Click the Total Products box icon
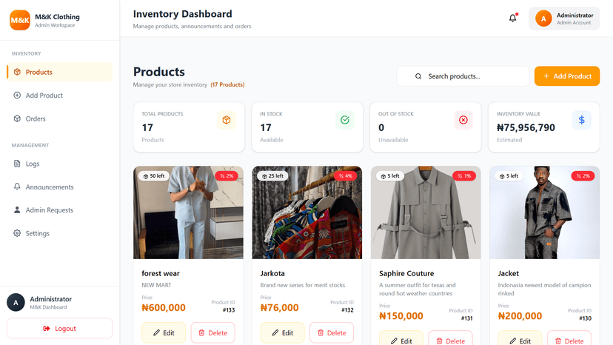Image resolution: width=613 pixels, height=345 pixels. pos(227,120)
